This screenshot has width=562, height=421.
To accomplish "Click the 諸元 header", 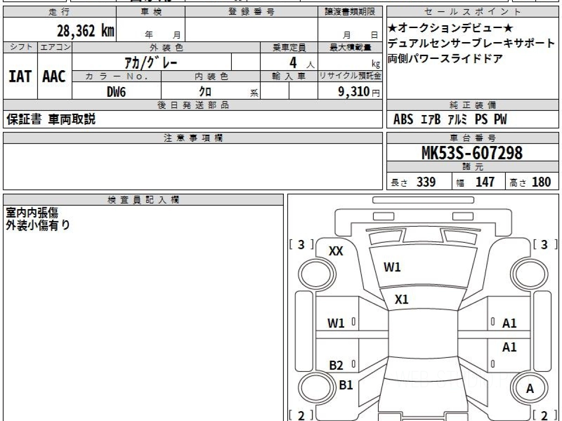I will [473, 167].
